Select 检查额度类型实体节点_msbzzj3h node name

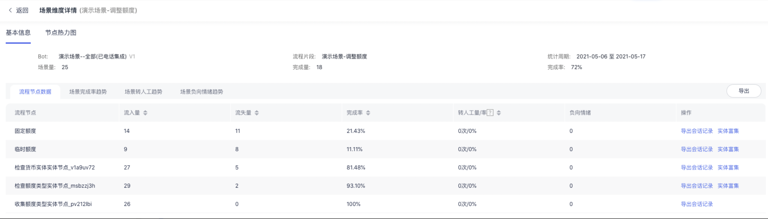click(55, 186)
